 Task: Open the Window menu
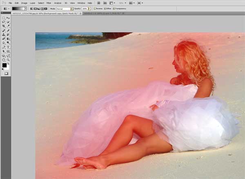(81, 3)
